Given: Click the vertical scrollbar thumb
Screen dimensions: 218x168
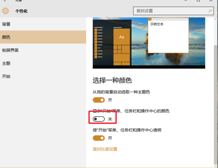Looking at the screenshot, I should coord(215,104).
